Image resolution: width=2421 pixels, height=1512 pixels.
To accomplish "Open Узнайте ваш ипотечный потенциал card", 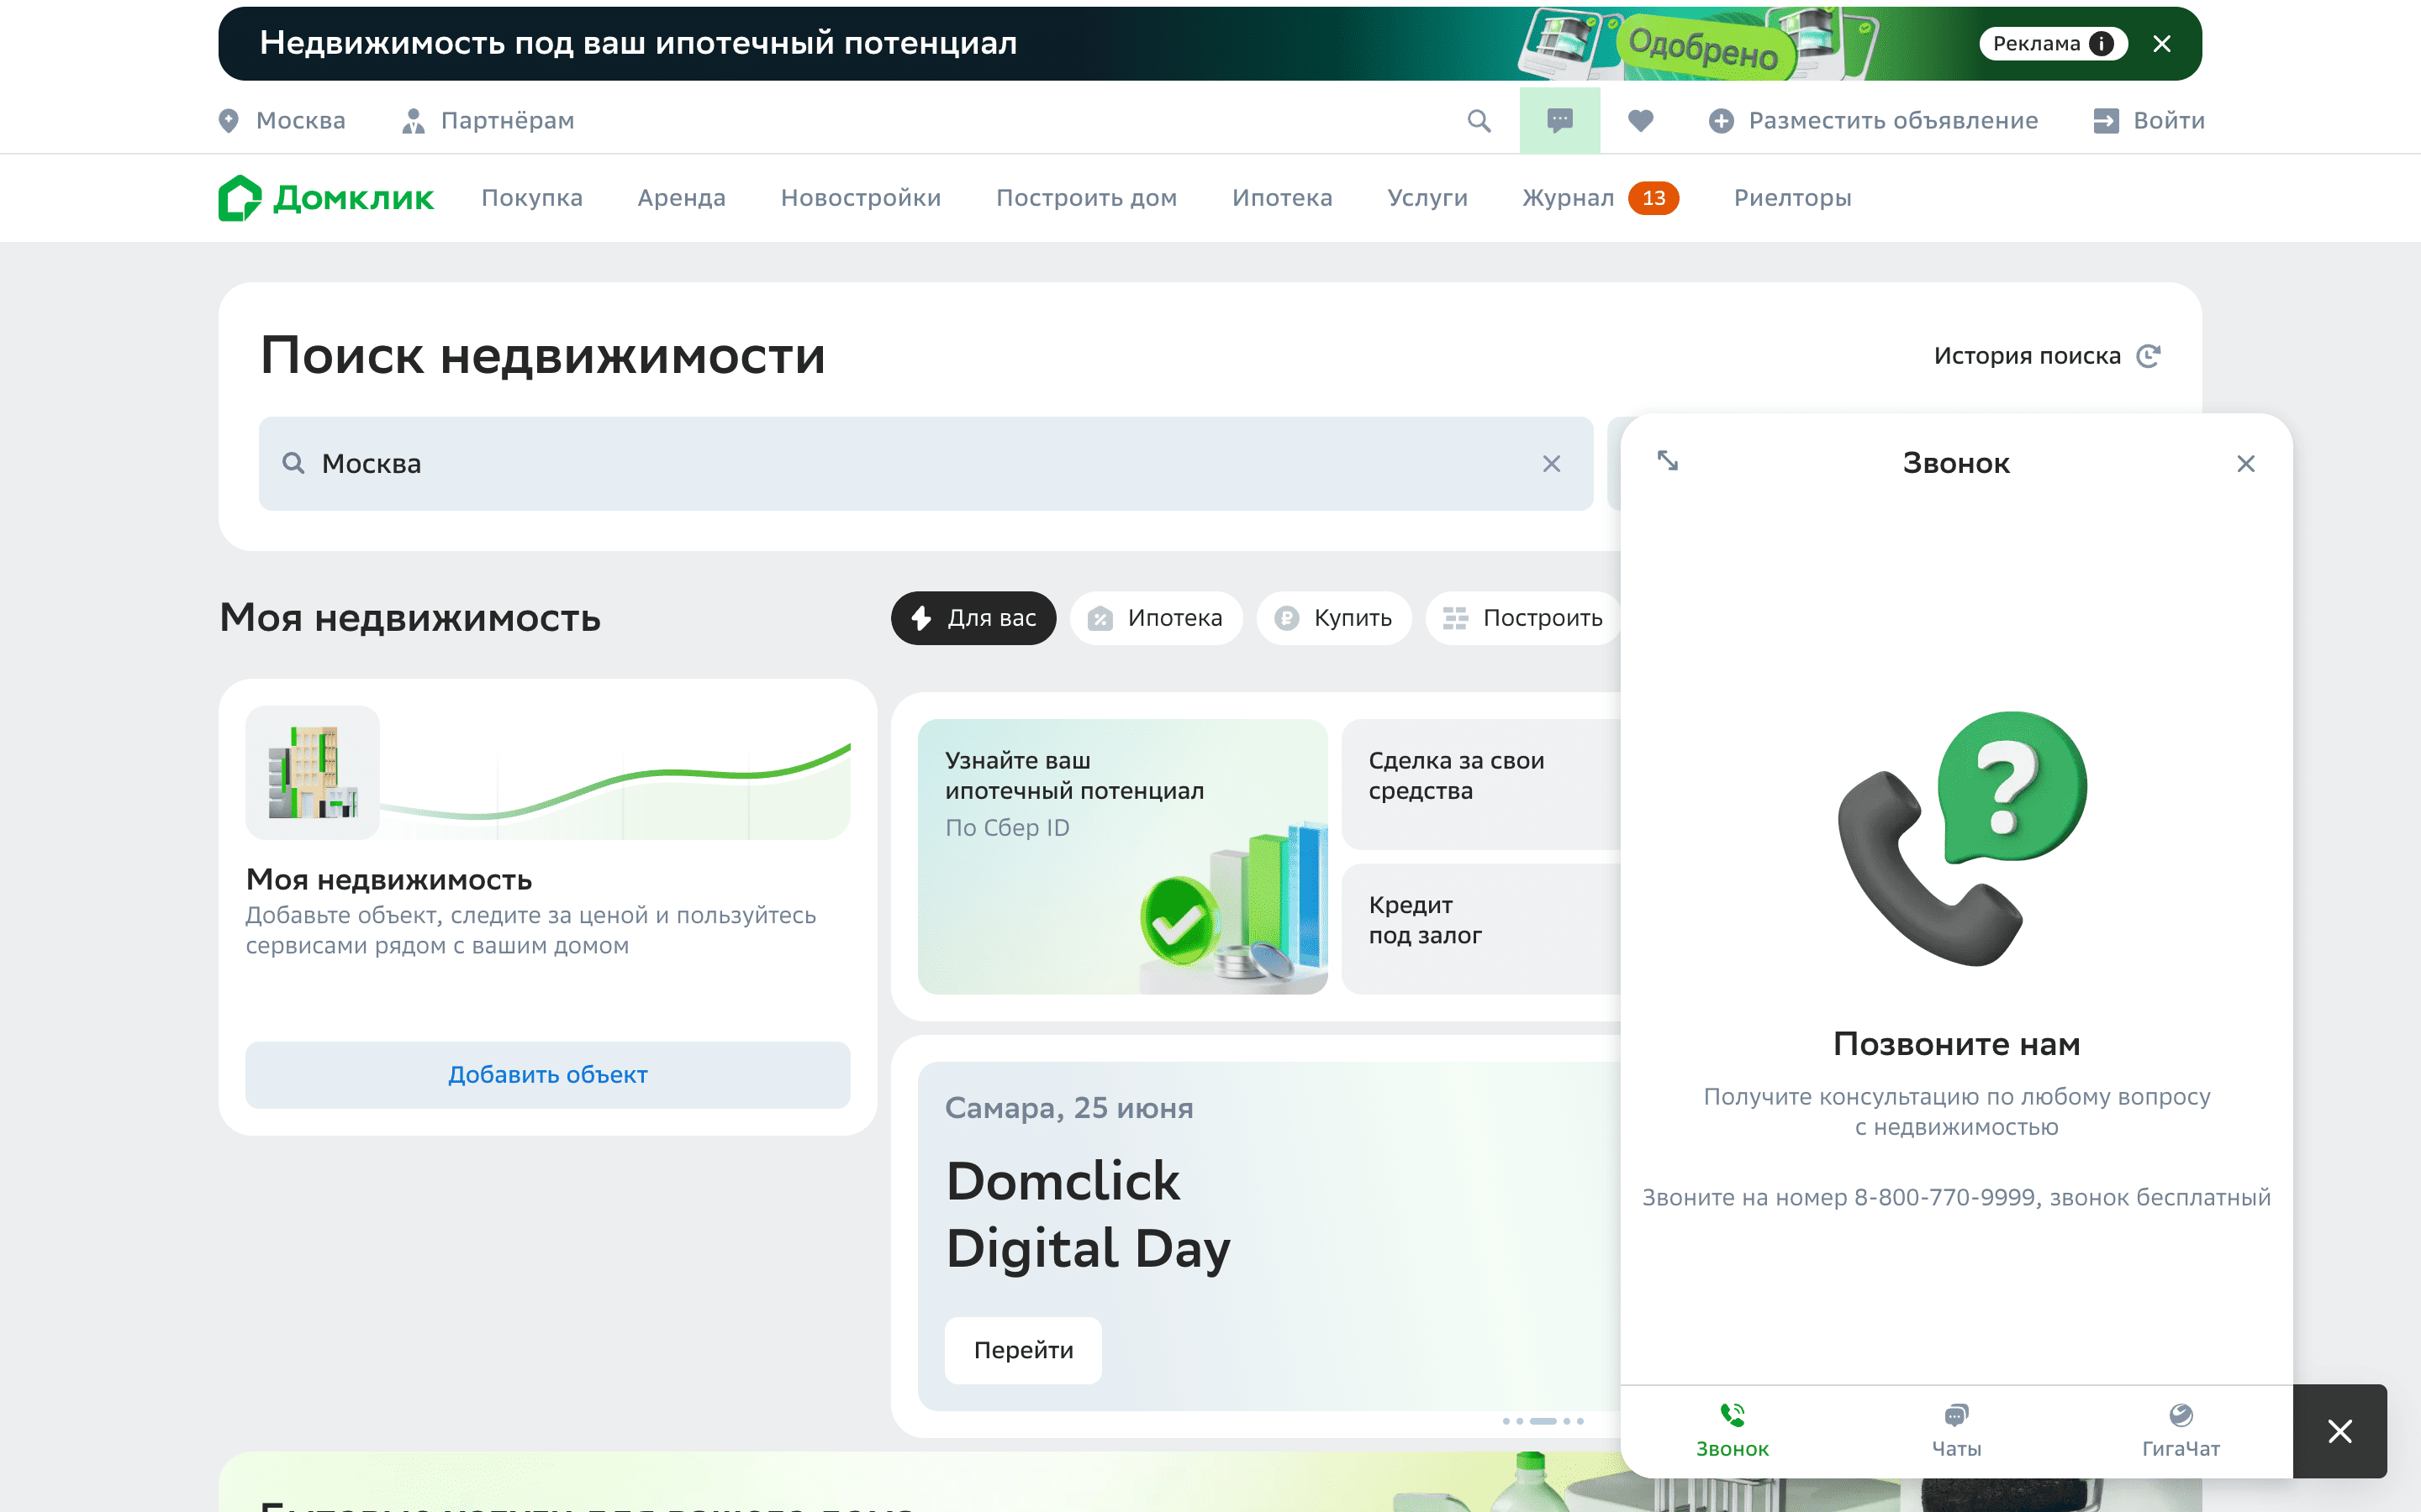I will coord(1122,856).
